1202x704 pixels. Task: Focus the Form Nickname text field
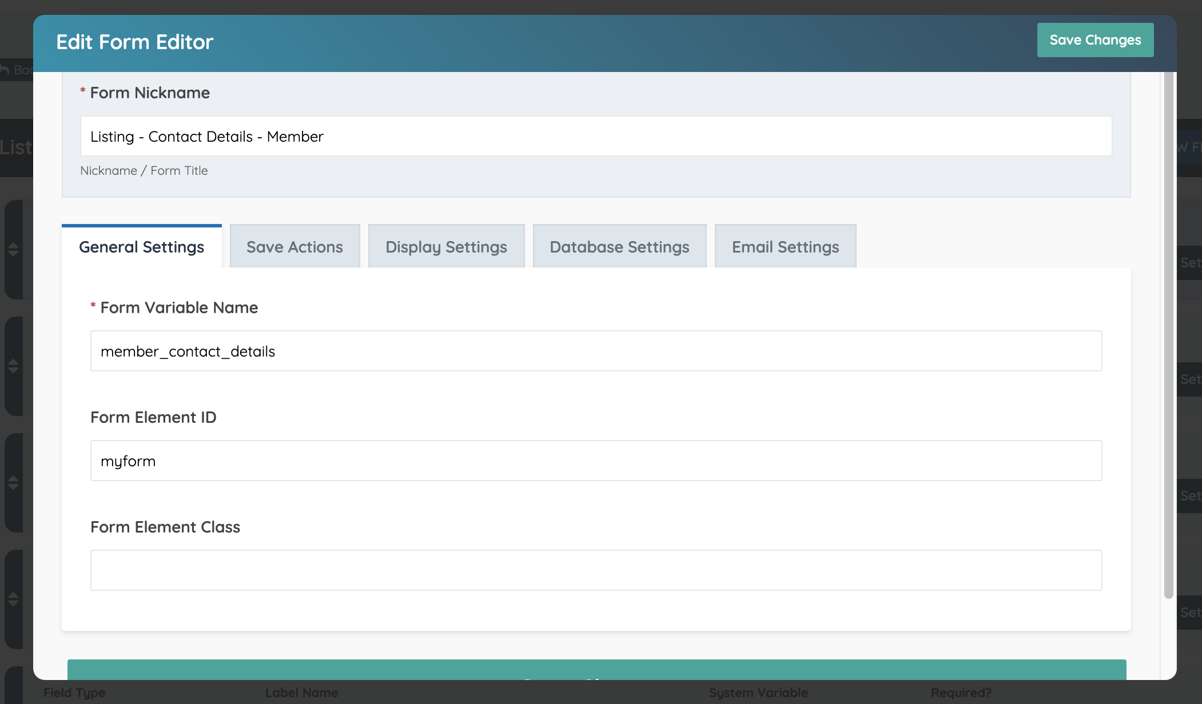(x=596, y=137)
